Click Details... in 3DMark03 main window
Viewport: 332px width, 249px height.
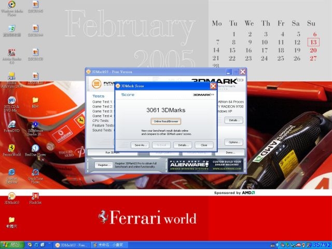coord(234,120)
